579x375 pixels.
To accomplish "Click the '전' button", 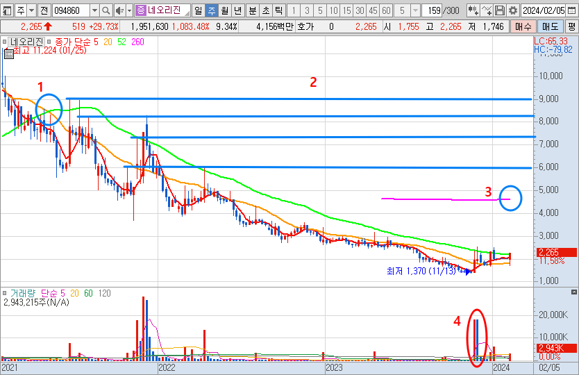I will [44, 10].
